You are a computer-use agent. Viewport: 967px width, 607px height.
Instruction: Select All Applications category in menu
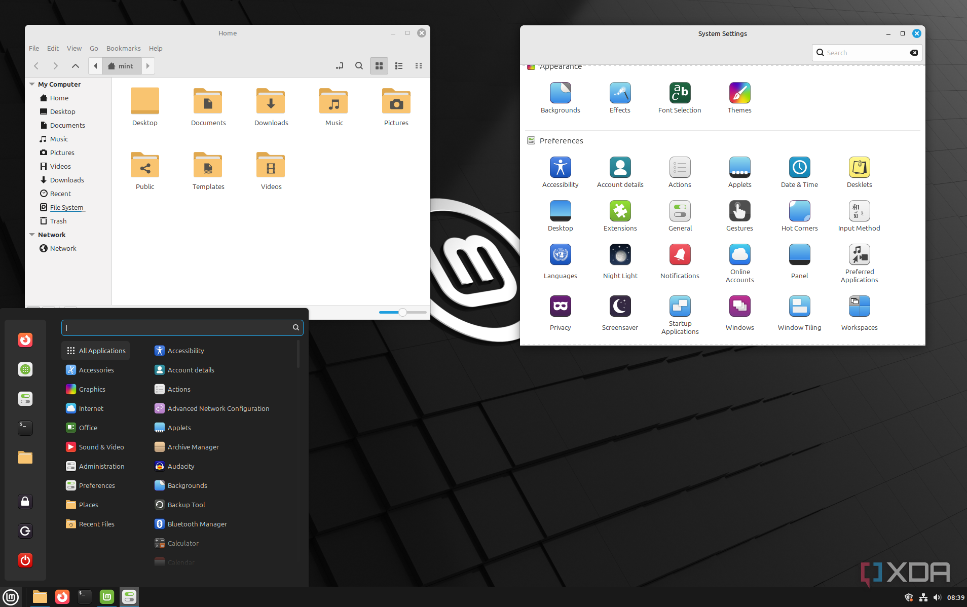click(x=96, y=351)
